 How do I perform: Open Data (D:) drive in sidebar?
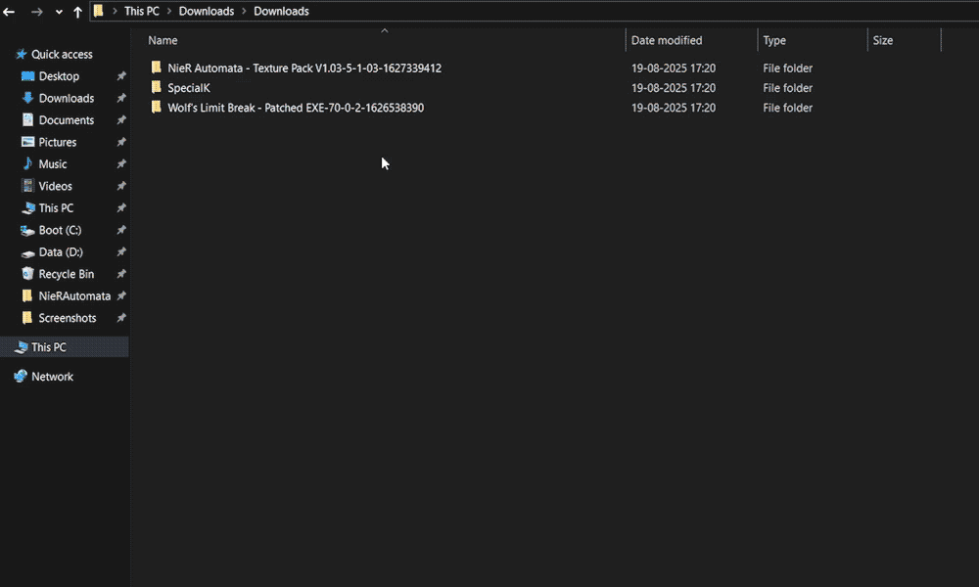(61, 252)
